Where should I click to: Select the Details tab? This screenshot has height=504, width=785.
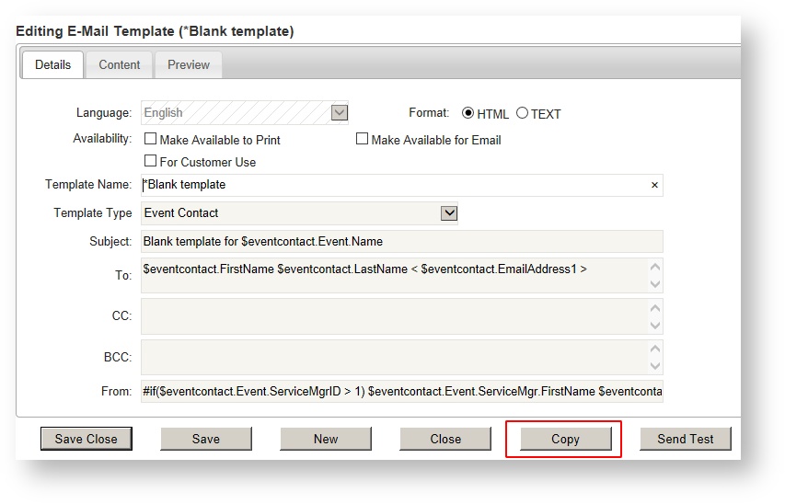point(52,65)
